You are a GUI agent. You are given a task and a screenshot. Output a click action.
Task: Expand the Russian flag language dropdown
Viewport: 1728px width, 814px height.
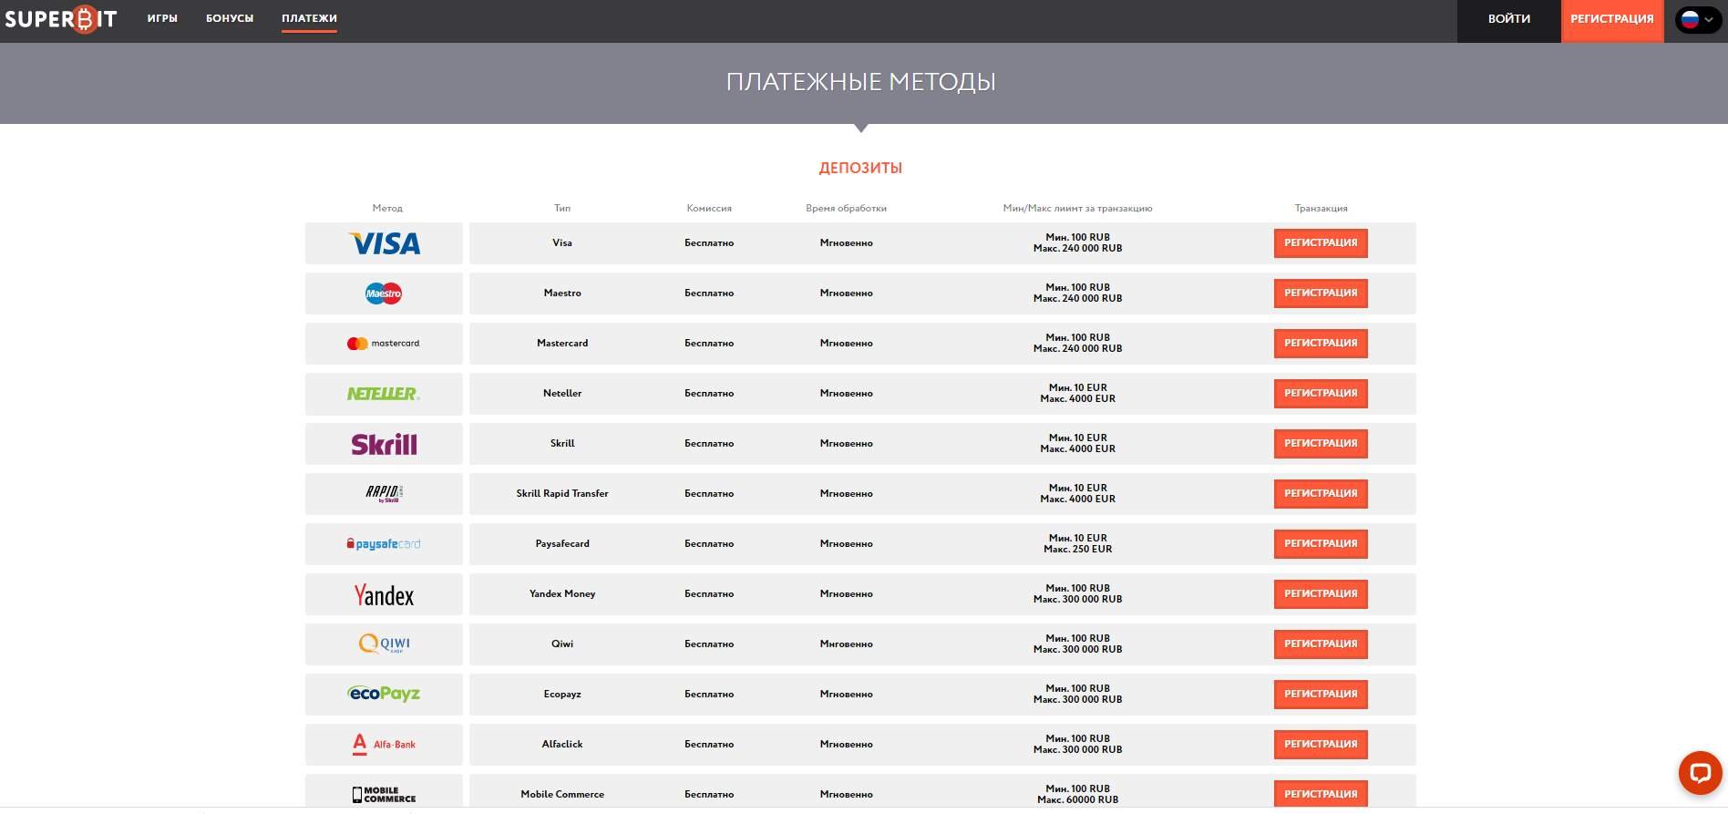pyautogui.click(x=1697, y=19)
